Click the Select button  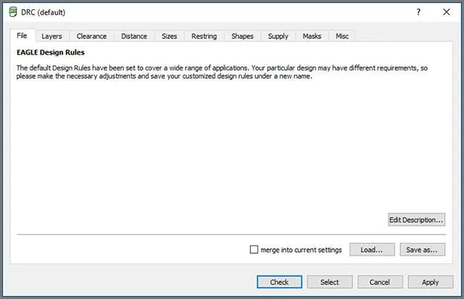(x=330, y=282)
